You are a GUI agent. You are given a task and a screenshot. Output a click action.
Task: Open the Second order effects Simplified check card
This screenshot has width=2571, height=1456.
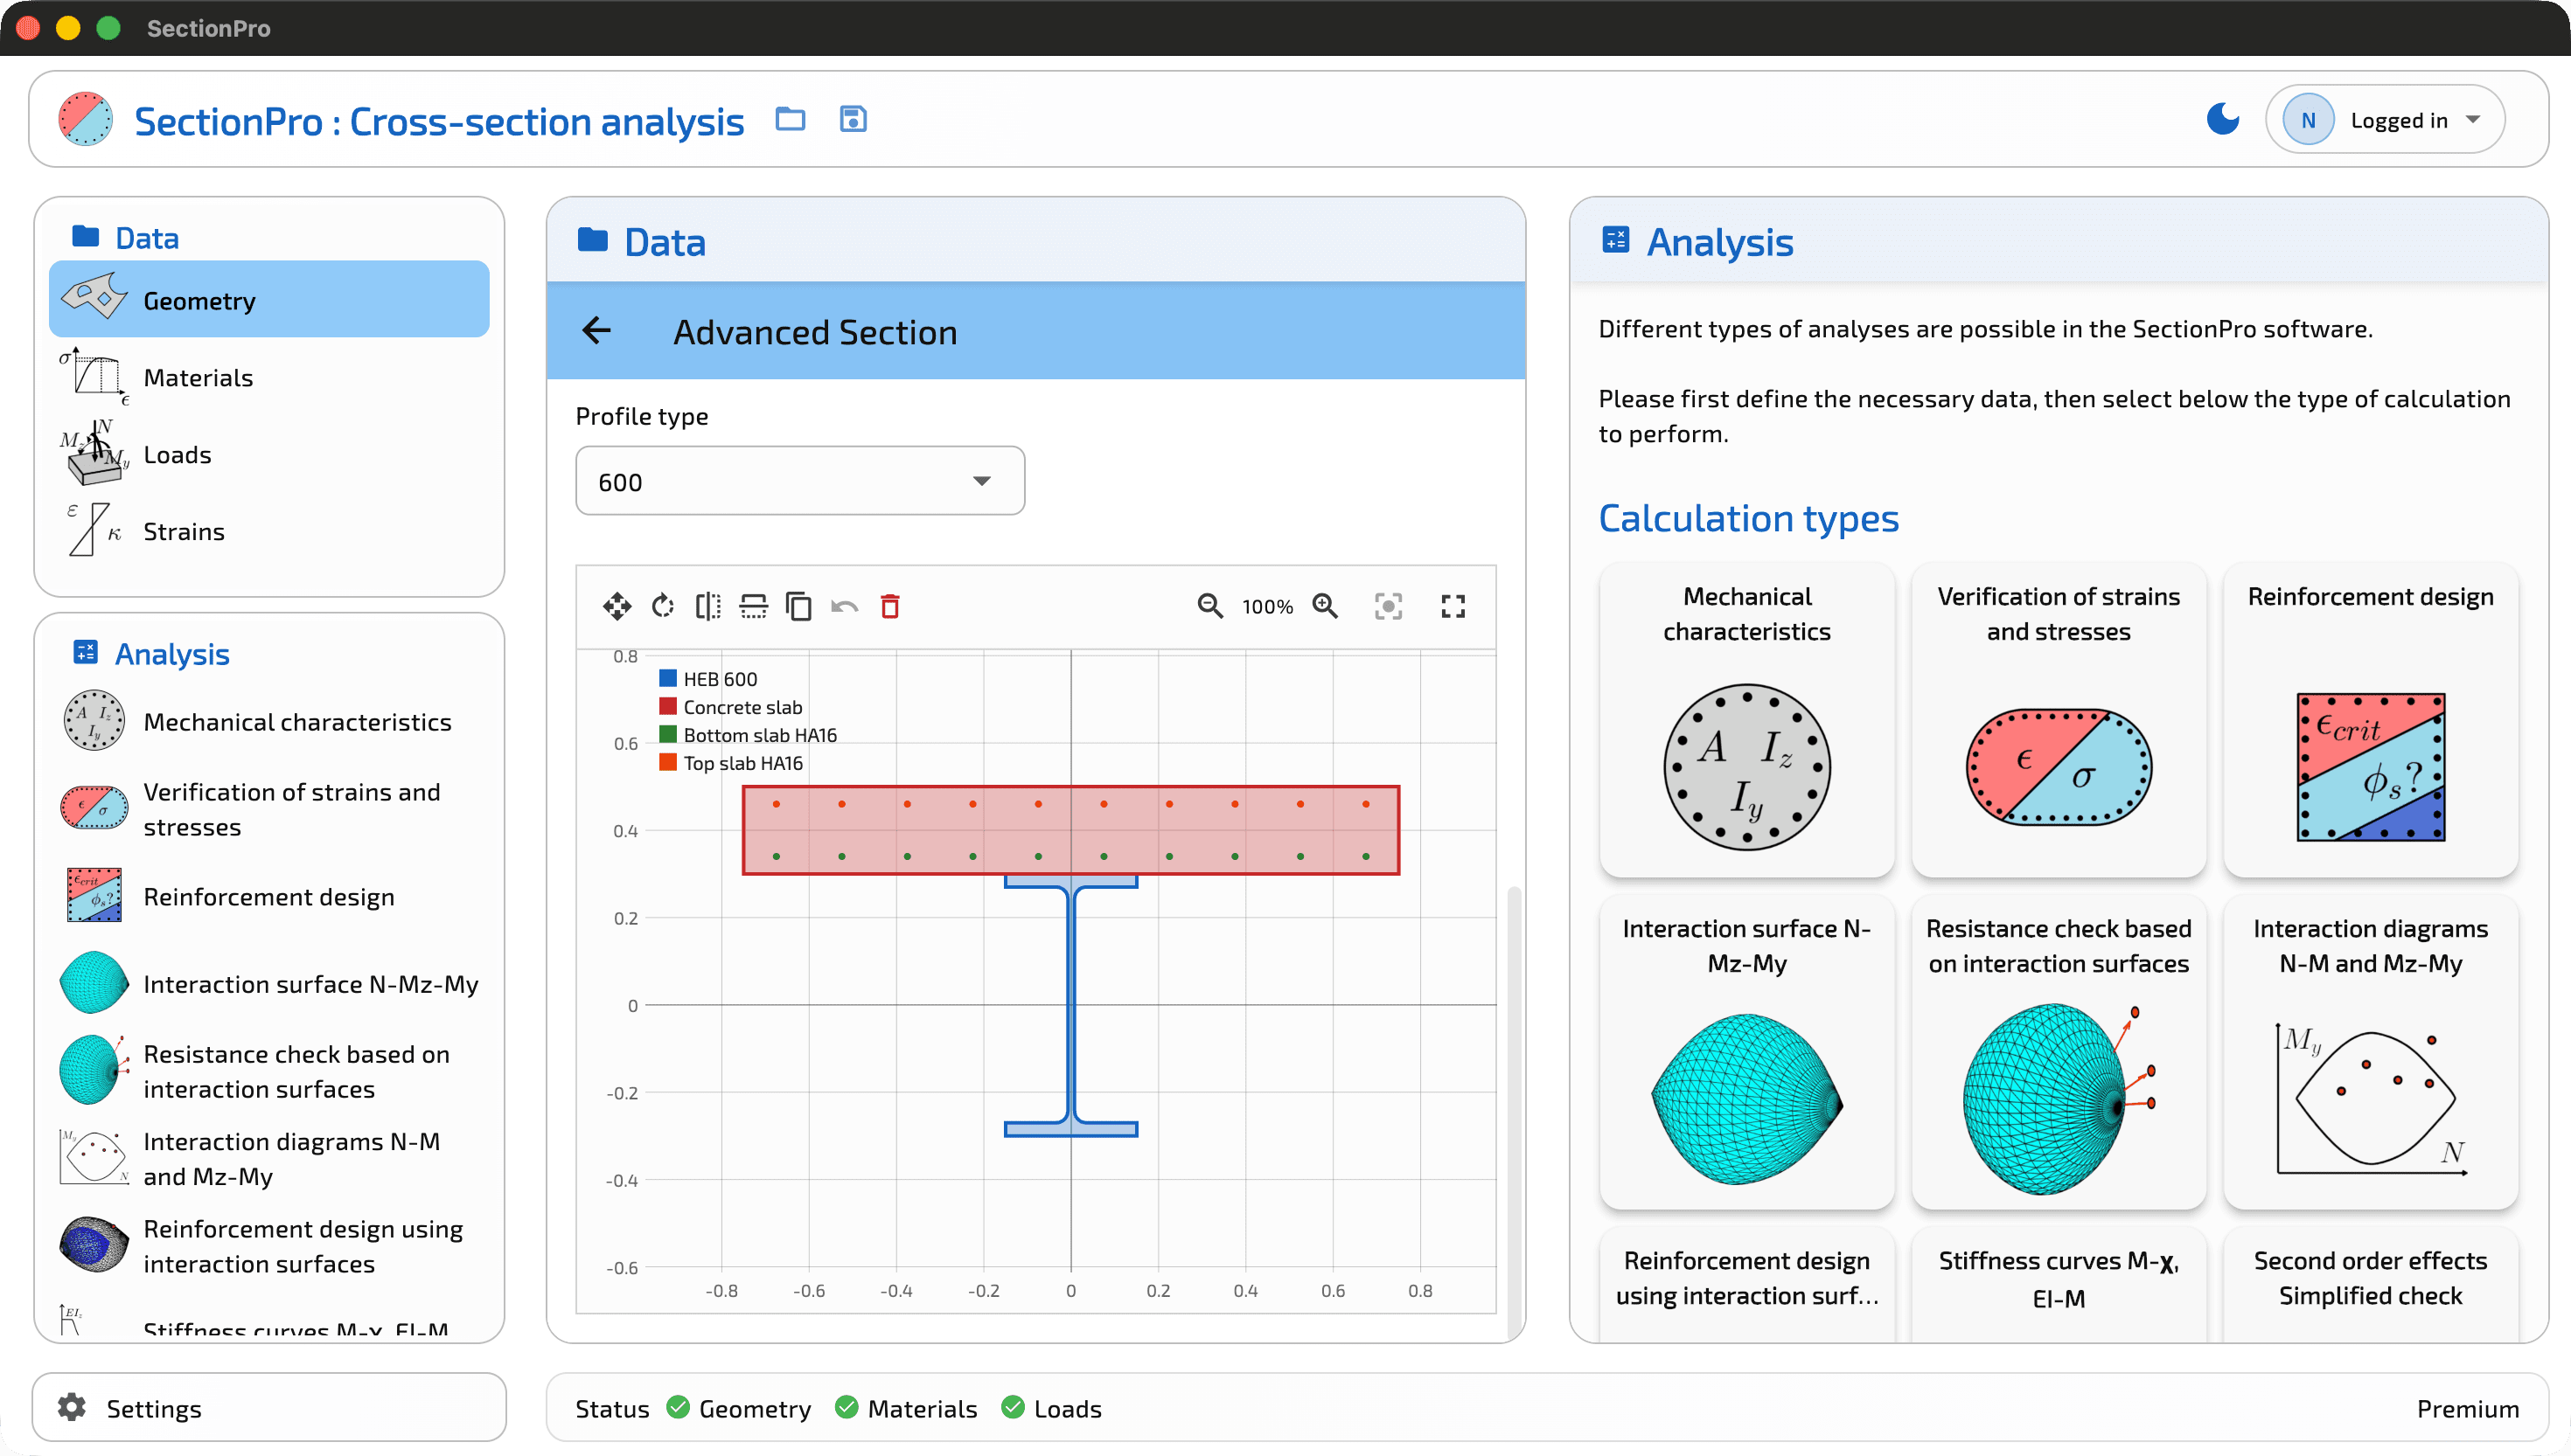pos(2371,1284)
